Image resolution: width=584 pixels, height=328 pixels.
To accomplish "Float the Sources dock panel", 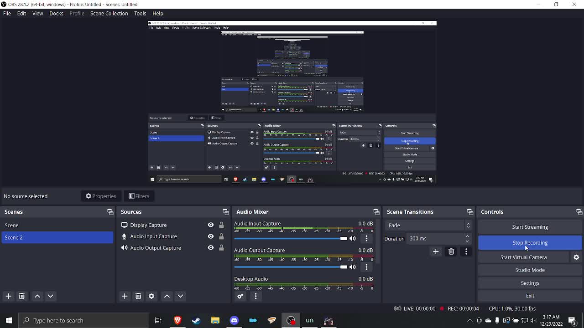I will pos(225,212).
